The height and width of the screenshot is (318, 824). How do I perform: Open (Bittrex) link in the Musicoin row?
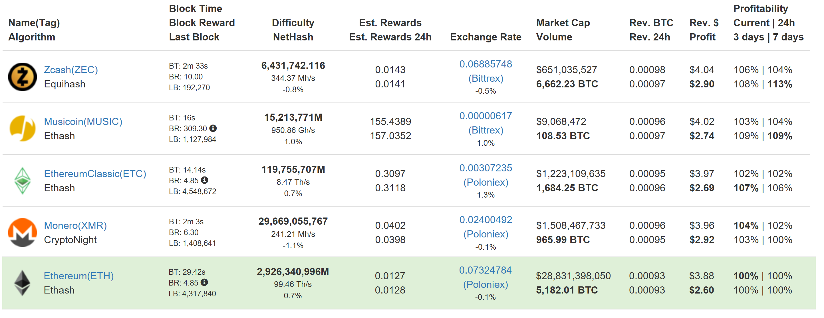coord(485,130)
